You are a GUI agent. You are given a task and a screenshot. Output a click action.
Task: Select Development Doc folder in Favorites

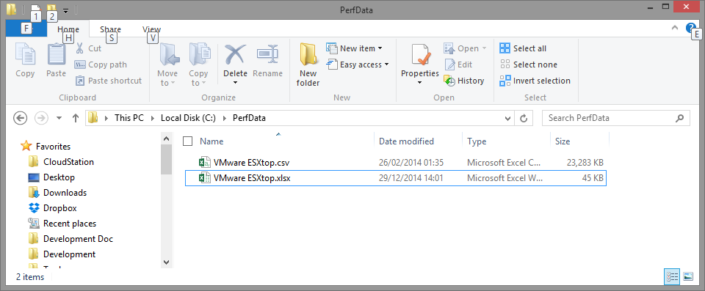pyautogui.click(x=70, y=238)
